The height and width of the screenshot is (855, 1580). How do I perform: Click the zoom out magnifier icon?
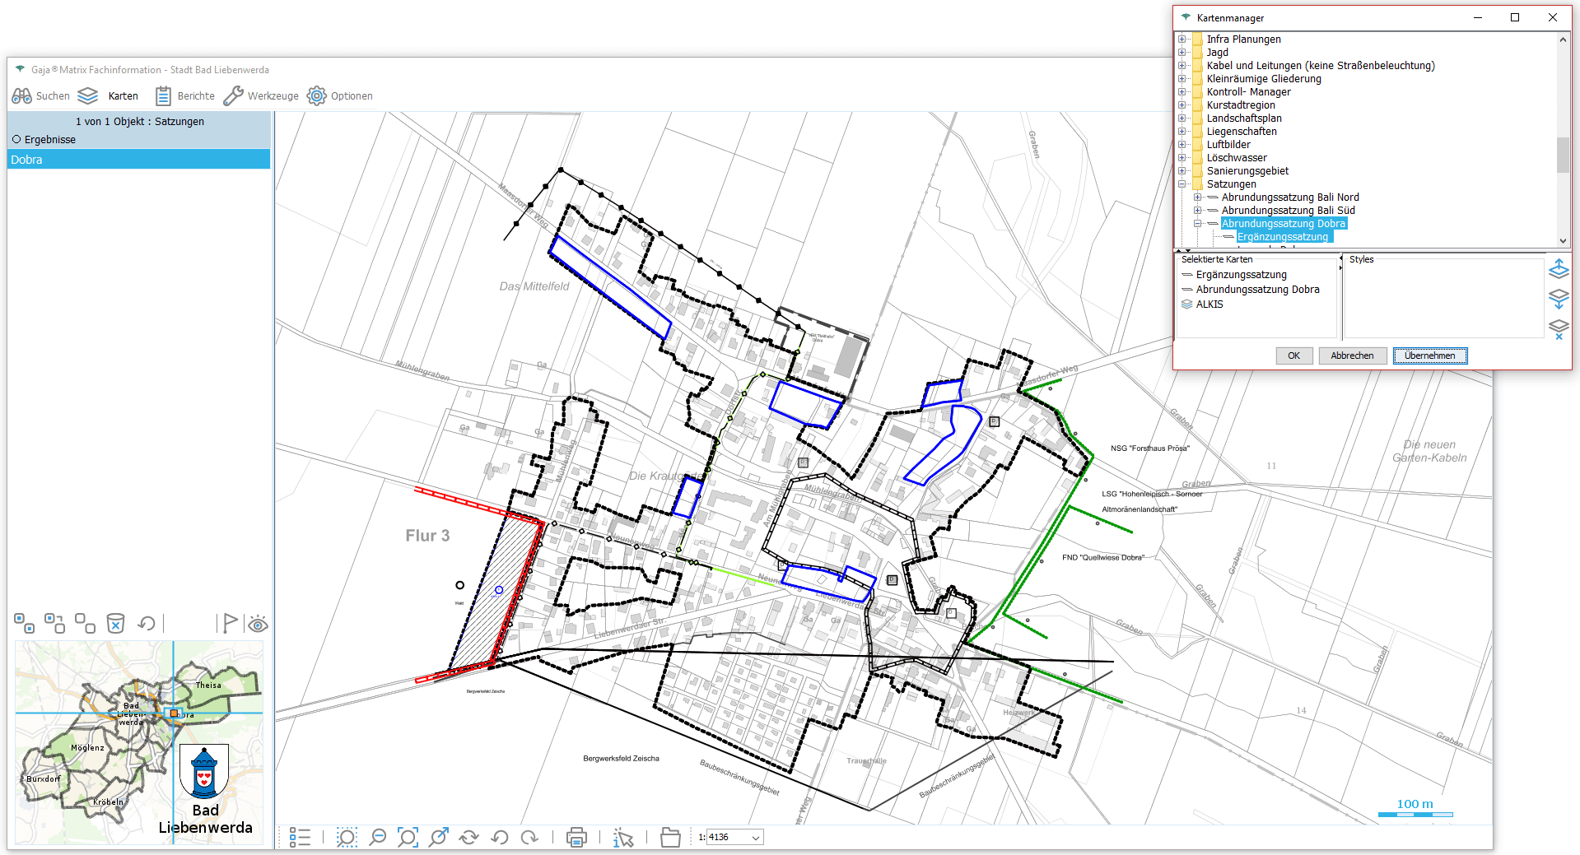pyautogui.click(x=378, y=838)
